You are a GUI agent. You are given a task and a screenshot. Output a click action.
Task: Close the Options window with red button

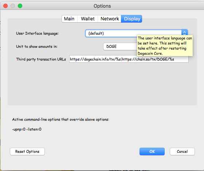pyautogui.click(x=5, y=6)
